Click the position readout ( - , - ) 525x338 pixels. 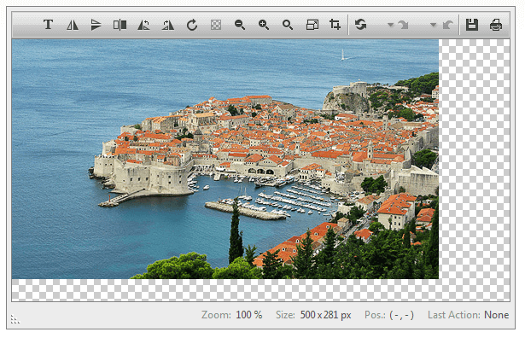[x=401, y=315]
